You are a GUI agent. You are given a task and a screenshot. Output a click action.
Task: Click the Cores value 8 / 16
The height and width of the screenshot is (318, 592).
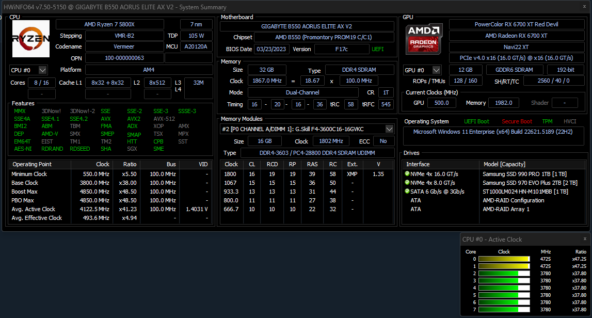(41, 83)
